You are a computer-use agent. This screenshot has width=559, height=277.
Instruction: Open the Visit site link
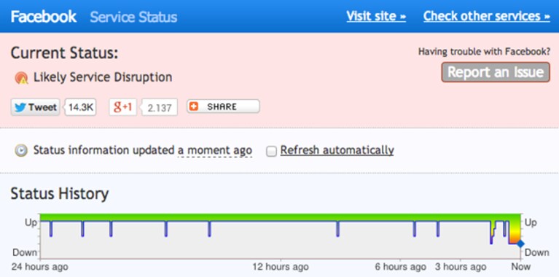pyautogui.click(x=376, y=16)
